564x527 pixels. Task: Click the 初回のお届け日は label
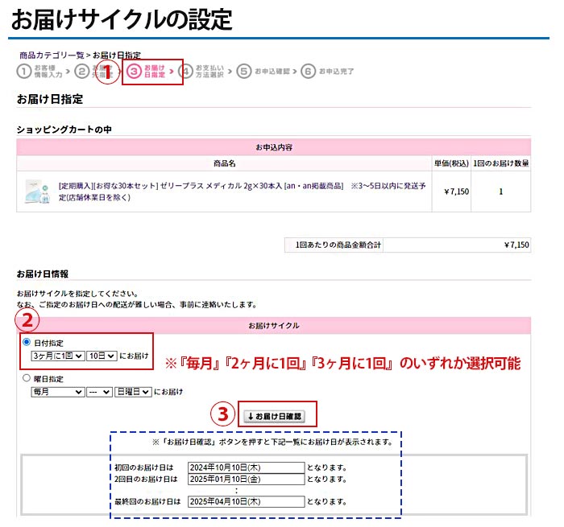[144, 467]
